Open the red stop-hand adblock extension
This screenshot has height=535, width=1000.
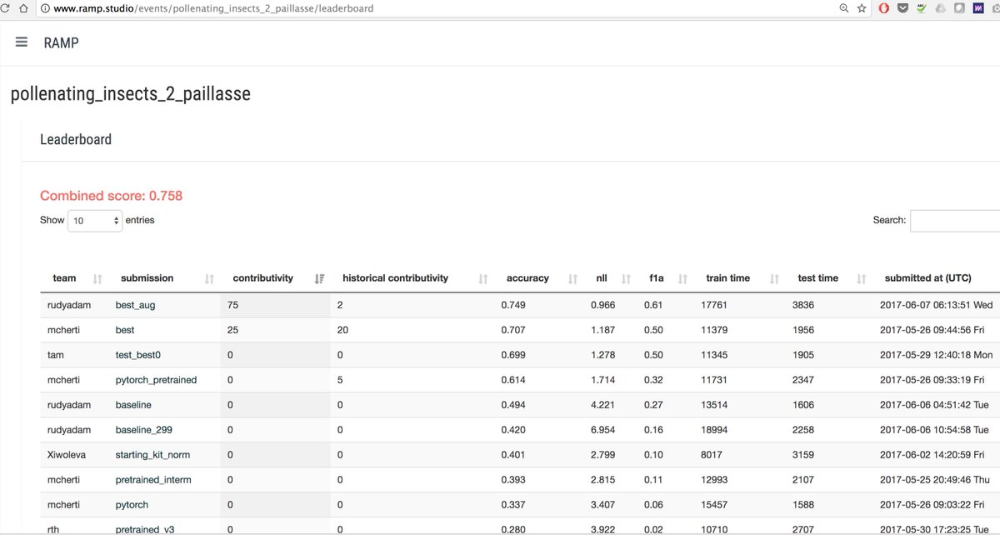coord(884,8)
